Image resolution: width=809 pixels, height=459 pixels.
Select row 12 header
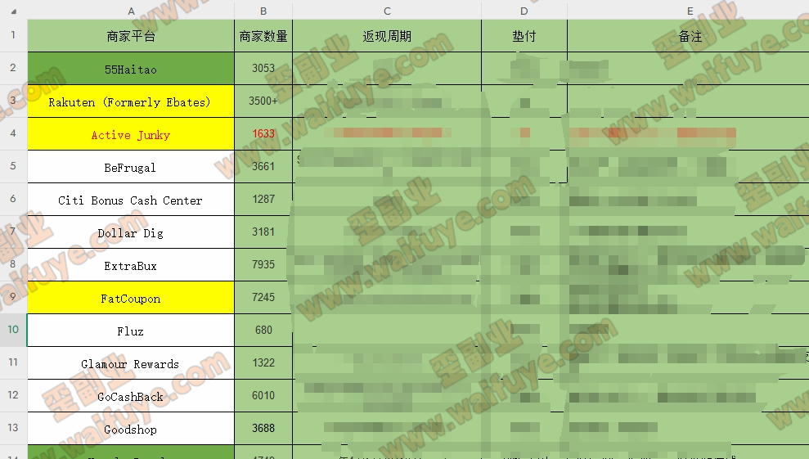[x=13, y=395]
